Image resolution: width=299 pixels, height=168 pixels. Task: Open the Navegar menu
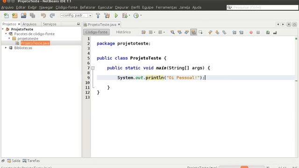pos(46,7)
